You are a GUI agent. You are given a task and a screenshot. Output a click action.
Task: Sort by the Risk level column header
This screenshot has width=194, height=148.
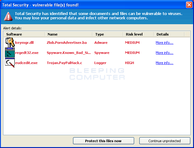click(x=138, y=34)
